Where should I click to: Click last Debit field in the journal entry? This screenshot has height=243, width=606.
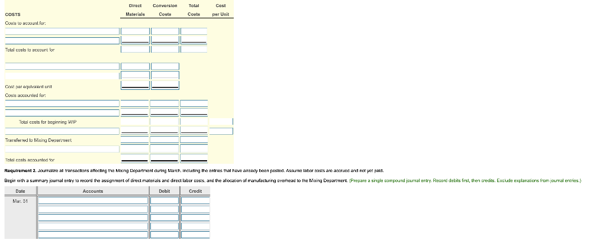pyautogui.click(x=165, y=235)
